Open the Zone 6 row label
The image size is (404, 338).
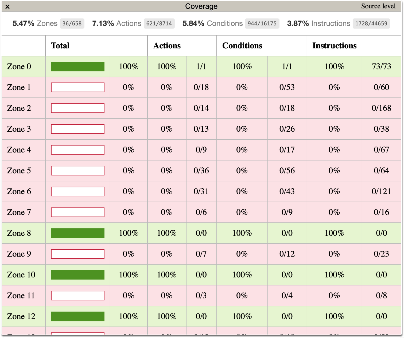click(x=19, y=191)
